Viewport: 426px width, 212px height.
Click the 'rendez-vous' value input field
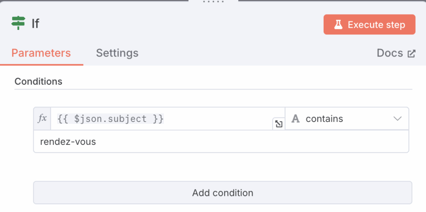pyautogui.click(x=221, y=142)
